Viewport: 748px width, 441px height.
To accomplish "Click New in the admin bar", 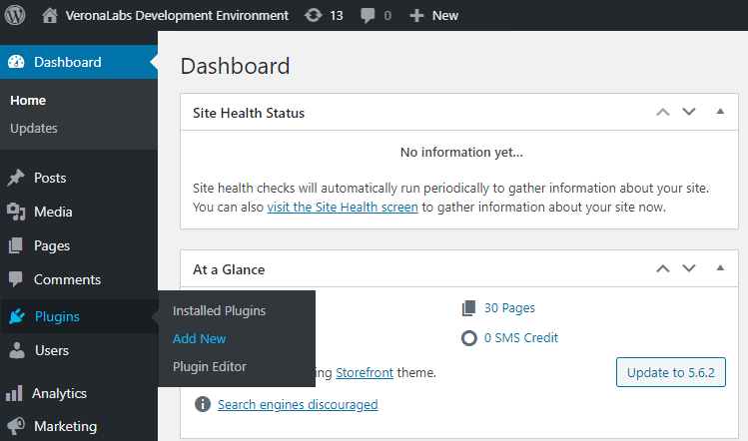I will 445,16.
